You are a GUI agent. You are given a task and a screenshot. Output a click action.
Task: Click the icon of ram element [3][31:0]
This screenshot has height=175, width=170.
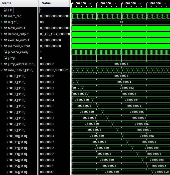11,94
